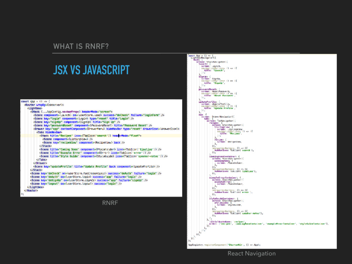Click the Scene key="recipeView" line
The width and height of the screenshot is (352, 264).
click(x=84, y=143)
